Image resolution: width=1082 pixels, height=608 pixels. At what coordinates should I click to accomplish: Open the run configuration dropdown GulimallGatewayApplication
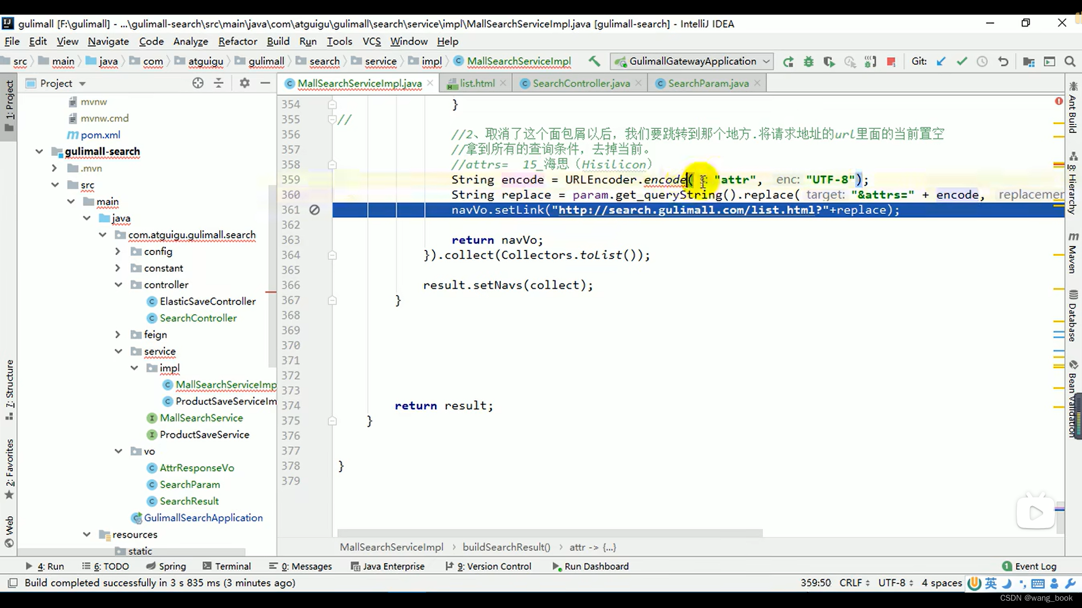(693, 61)
